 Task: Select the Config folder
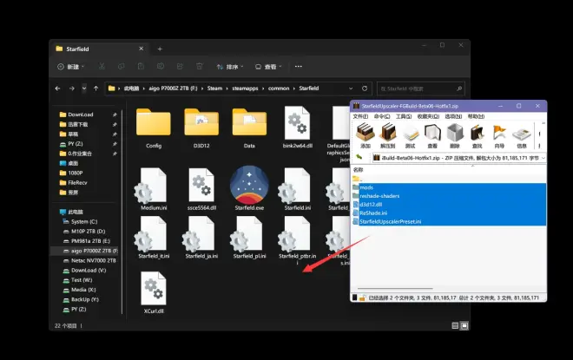[x=154, y=128]
